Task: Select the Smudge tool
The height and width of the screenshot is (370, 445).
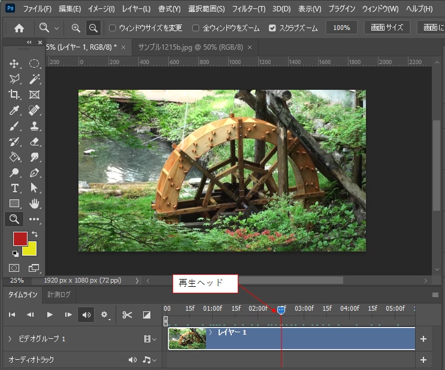Action: click(x=34, y=157)
